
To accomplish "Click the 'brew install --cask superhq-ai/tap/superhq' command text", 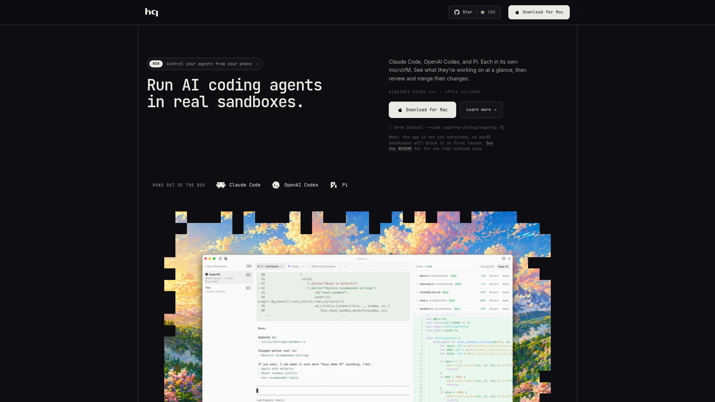I will (x=445, y=128).
